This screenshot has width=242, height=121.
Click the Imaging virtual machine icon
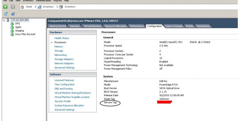(12, 31)
